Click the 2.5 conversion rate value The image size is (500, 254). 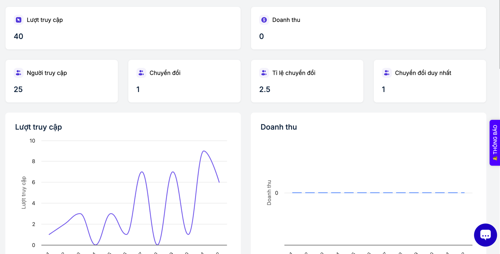click(x=265, y=89)
